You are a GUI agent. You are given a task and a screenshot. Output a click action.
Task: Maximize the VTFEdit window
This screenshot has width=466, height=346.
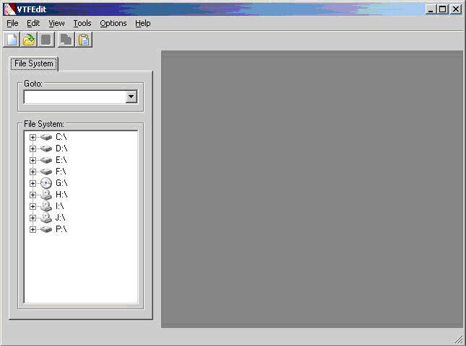pyautogui.click(x=443, y=9)
